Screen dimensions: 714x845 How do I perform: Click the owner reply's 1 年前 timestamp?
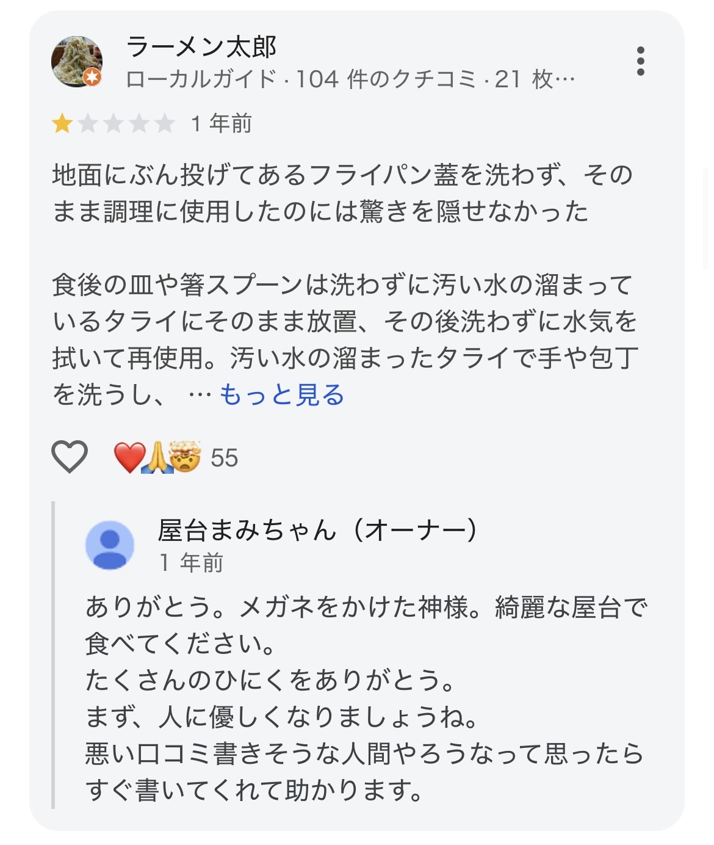191,563
